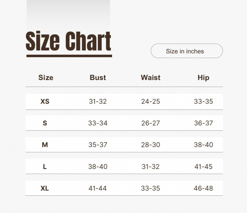The width and height of the screenshot is (247, 213).
Task: Select M bust value 35-37
Action: click(98, 145)
